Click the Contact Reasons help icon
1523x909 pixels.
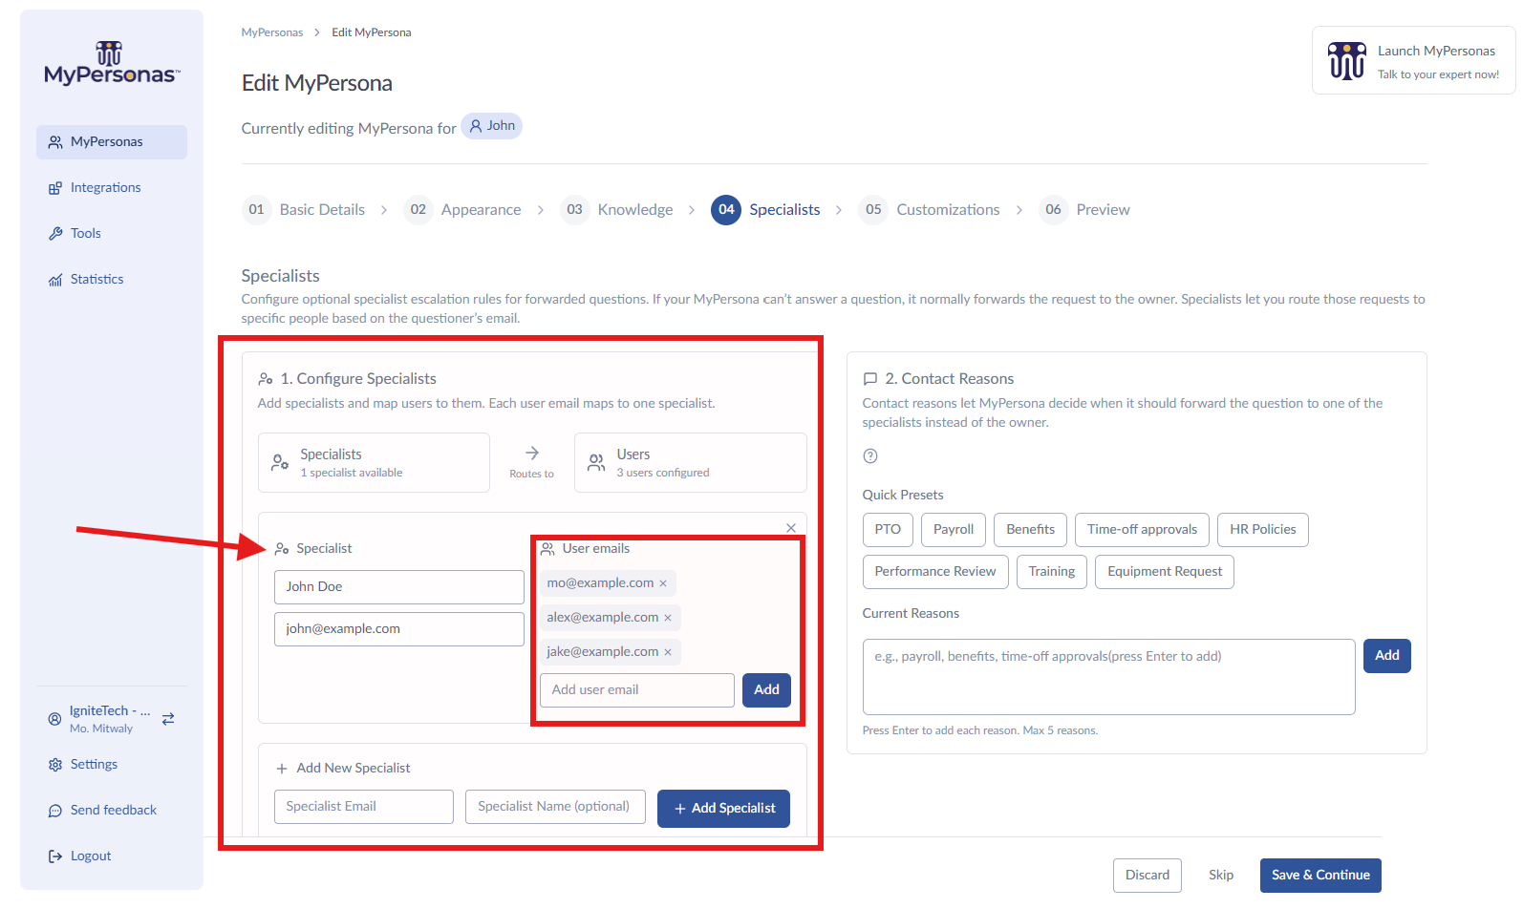[x=870, y=456]
